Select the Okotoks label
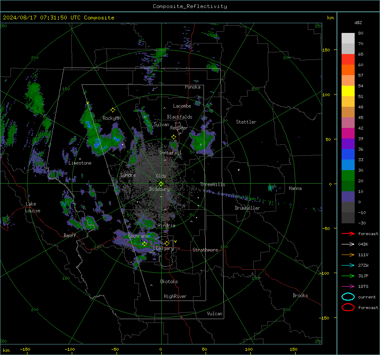 coord(169,282)
